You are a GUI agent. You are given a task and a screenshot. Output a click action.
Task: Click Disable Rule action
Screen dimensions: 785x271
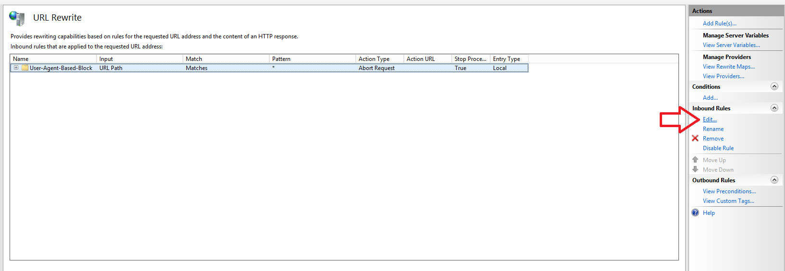718,148
